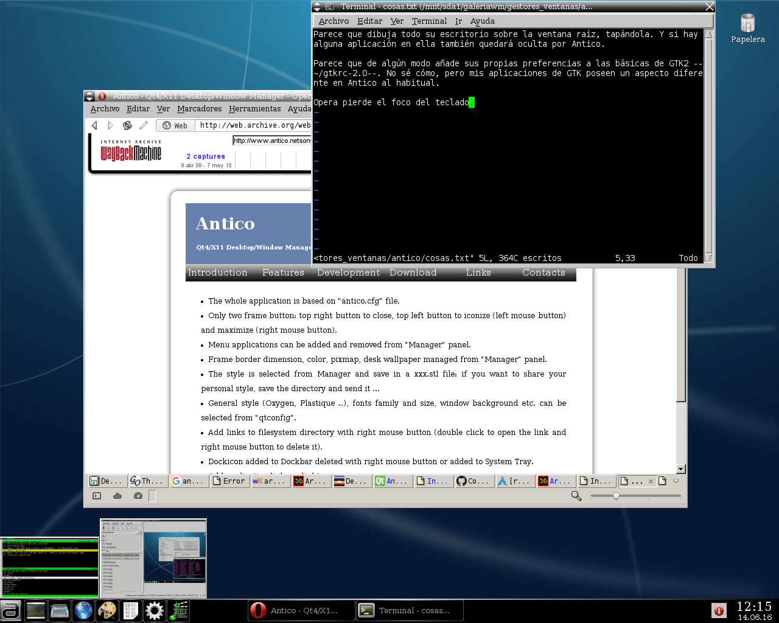Switch to the Qt 'An...' tab

(393, 481)
